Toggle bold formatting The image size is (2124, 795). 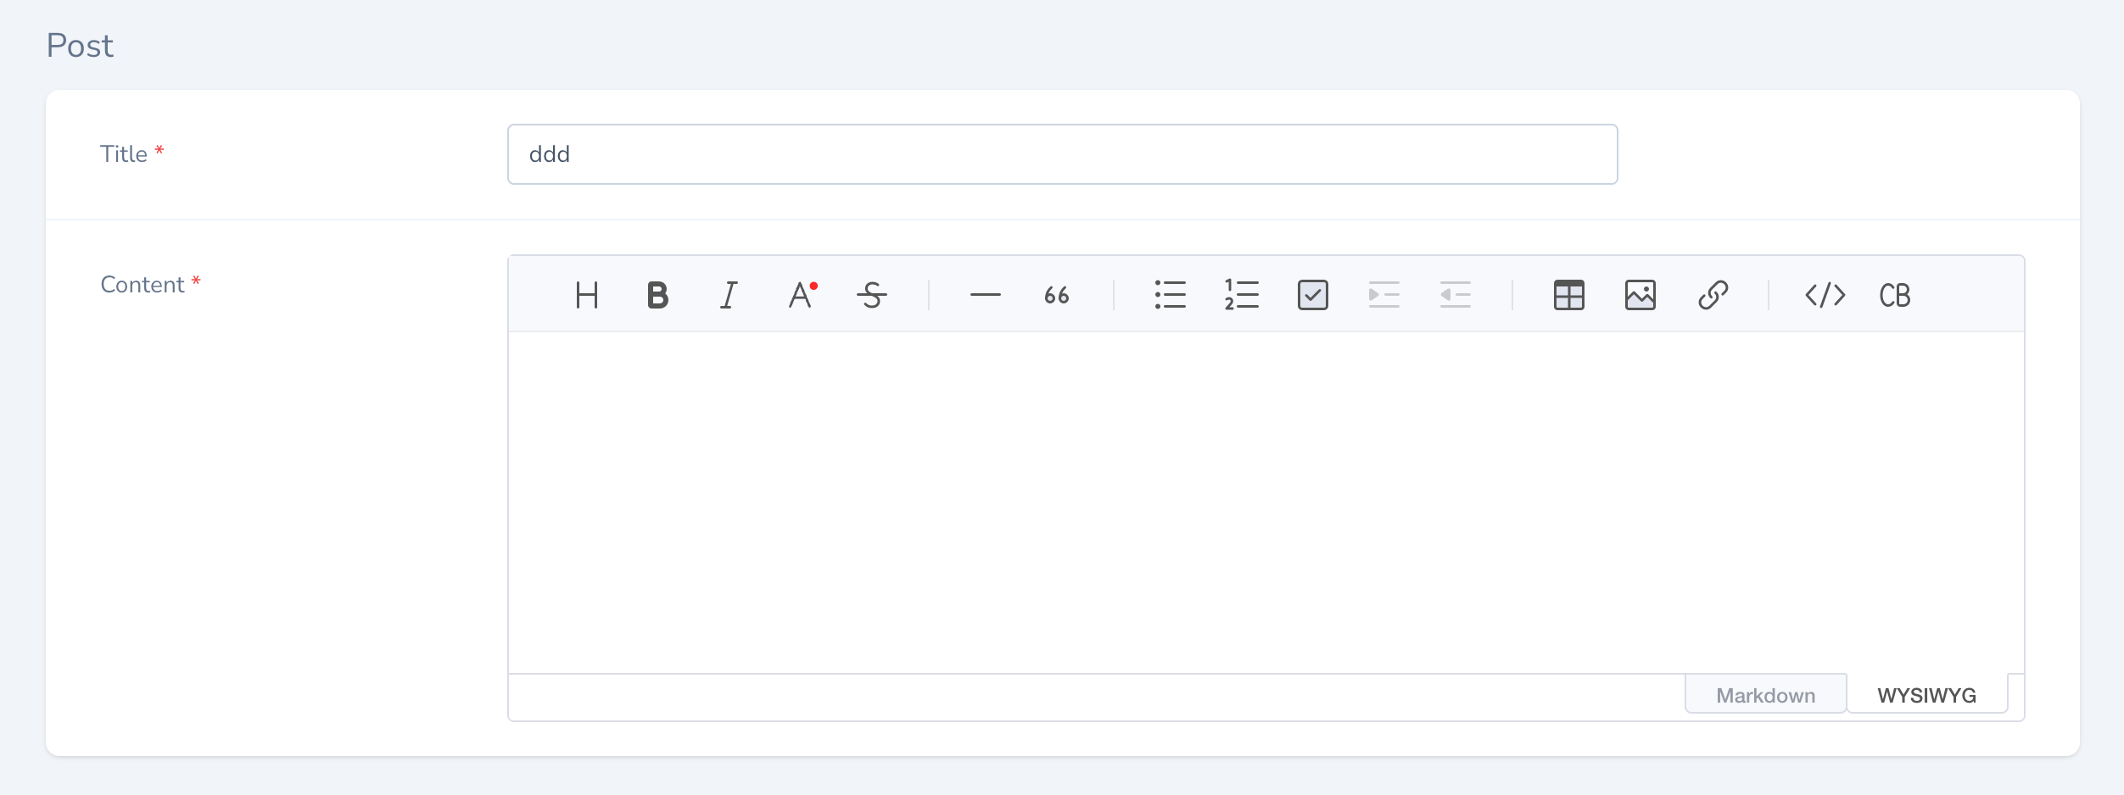[x=658, y=295]
